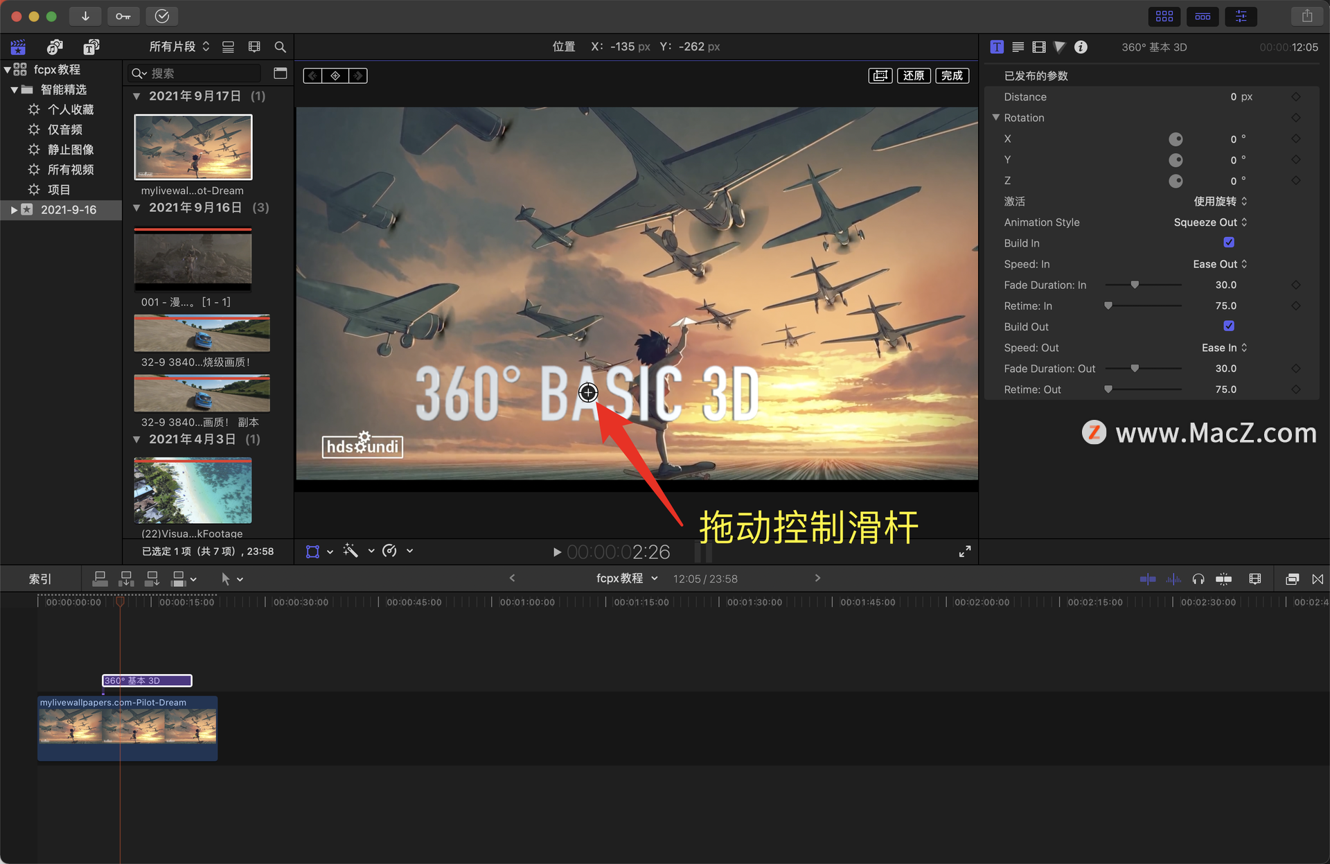The width and height of the screenshot is (1330, 864).
Task: Select the 001 - 漫 clip thumbnail
Action: coord(193,260)
